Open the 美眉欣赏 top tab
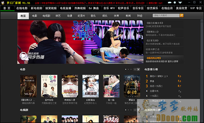Screen dimensions: 204x123 (182, 8)
